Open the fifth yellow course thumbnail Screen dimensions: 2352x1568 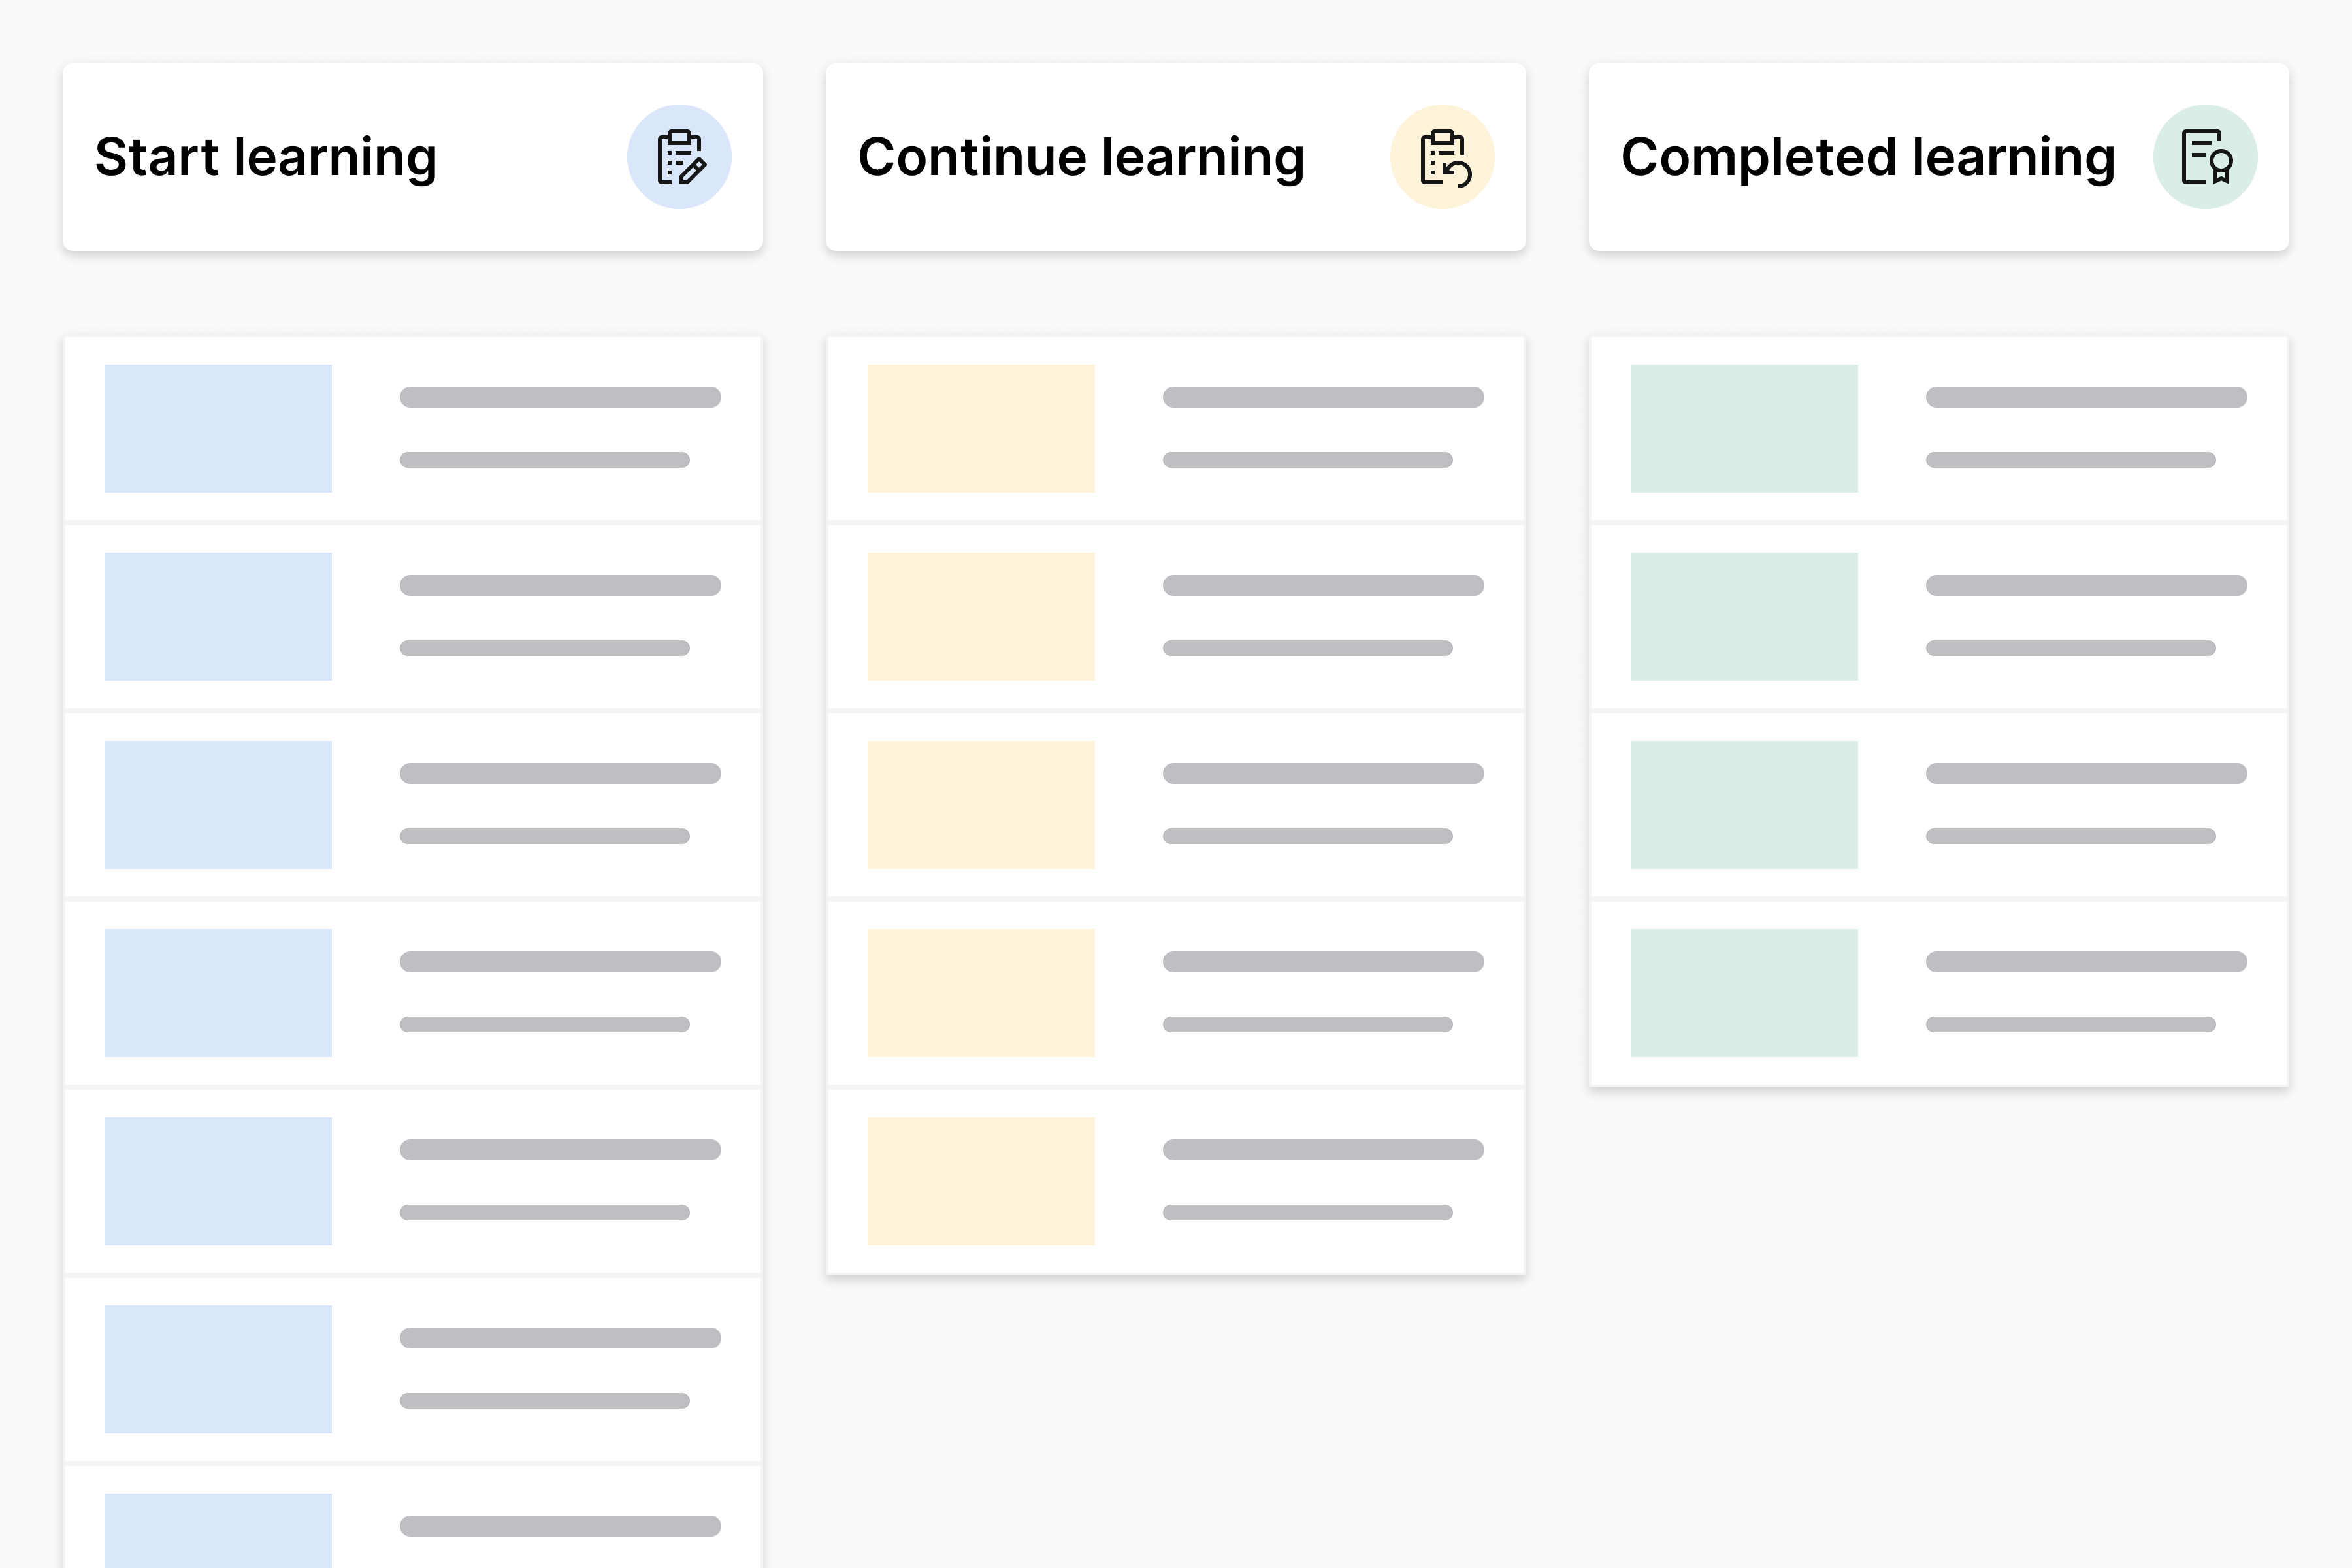tap(981, 1181)
